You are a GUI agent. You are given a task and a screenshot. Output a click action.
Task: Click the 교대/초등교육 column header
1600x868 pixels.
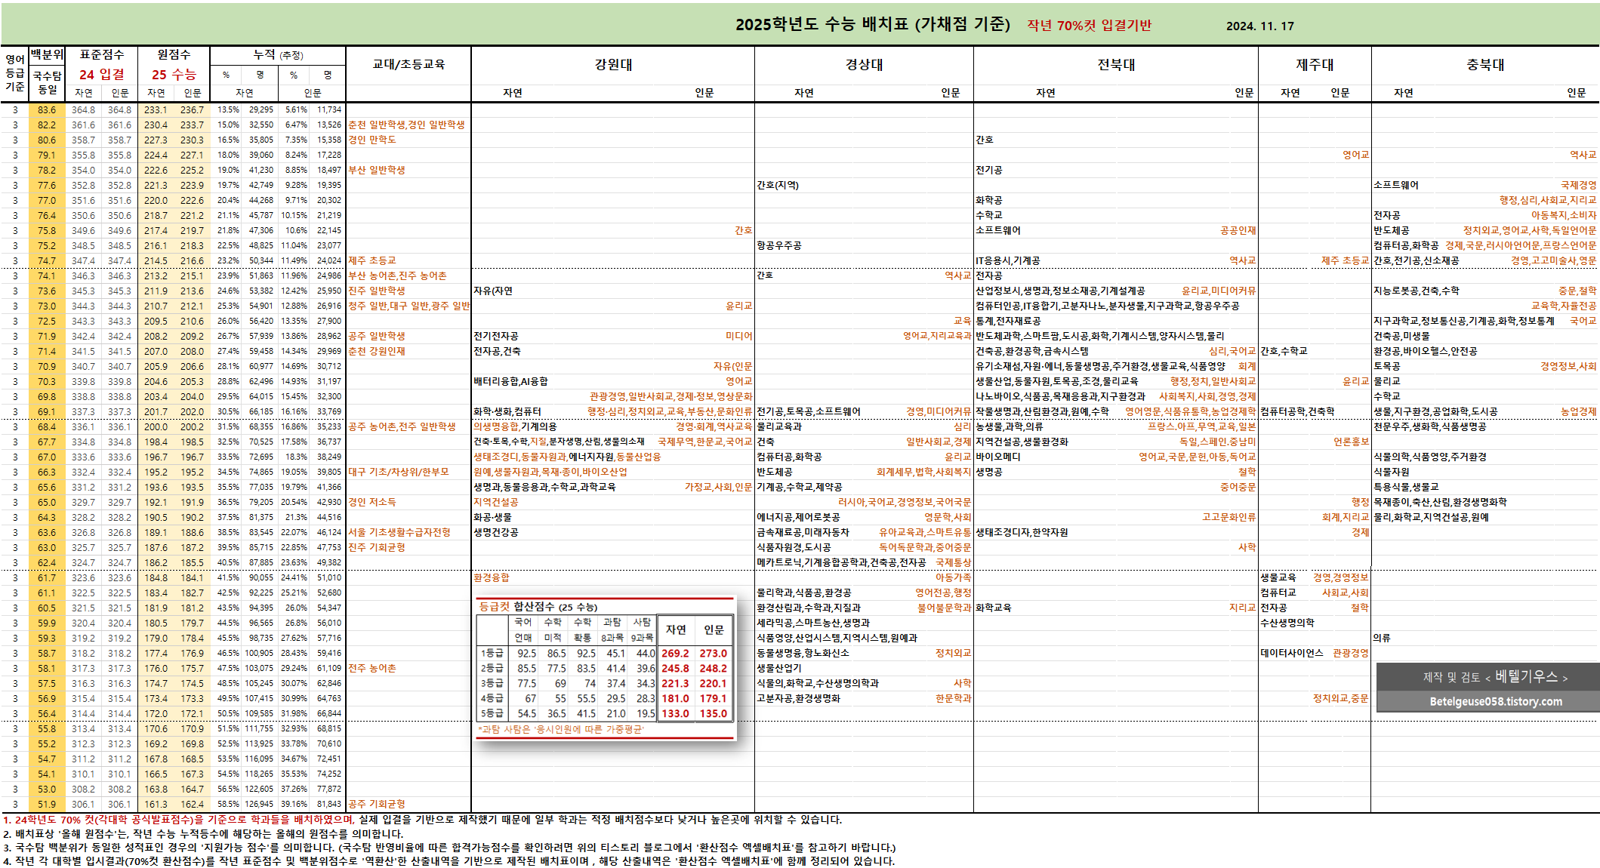[408, 65]
